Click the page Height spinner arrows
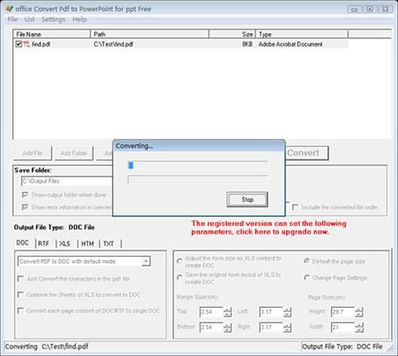Image resolution: width=398 pixels, height=356 pixels. pos(360,312)
